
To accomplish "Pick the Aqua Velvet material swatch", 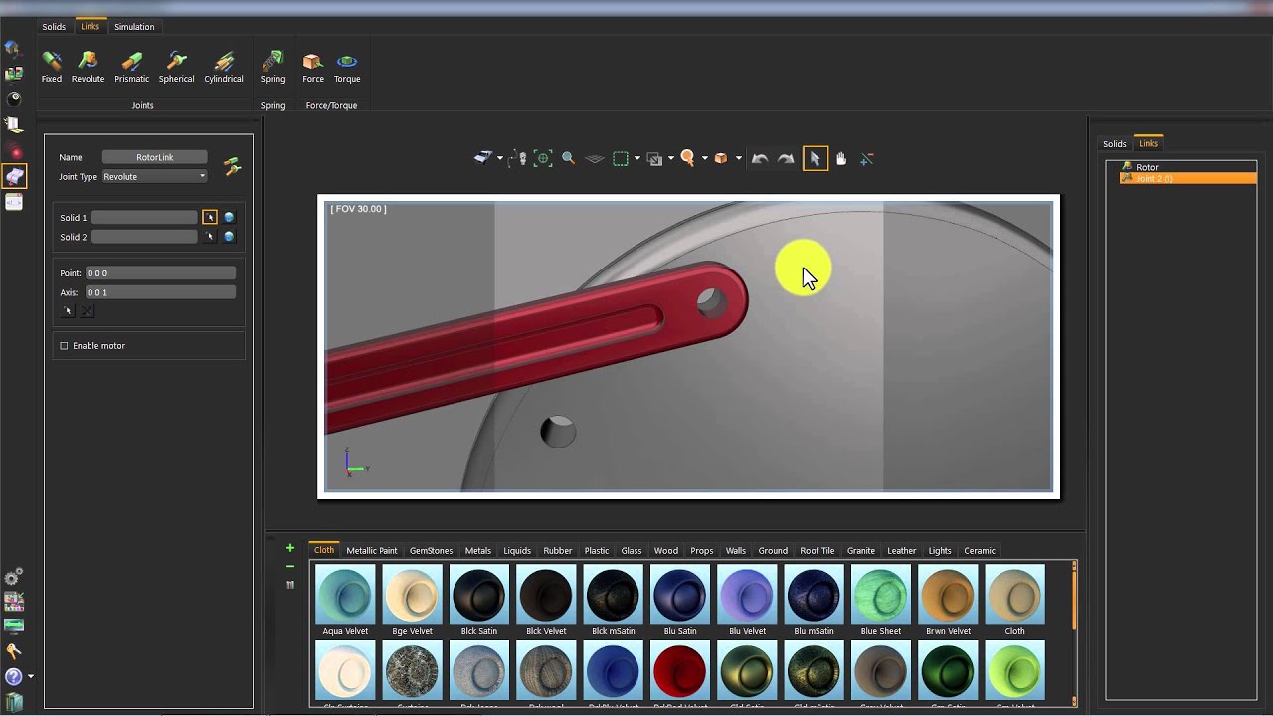I will 345,600.
